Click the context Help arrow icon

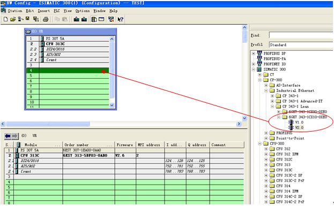click(x=120, y=20)
